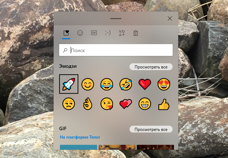Pick the face with tears of joy emoji
Screen dimensions: 228x158
point(107,84)
